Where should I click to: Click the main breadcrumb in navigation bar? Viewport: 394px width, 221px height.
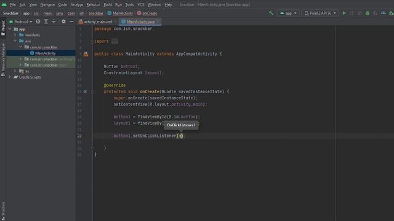pyautogui.click(x=47, y=14)
